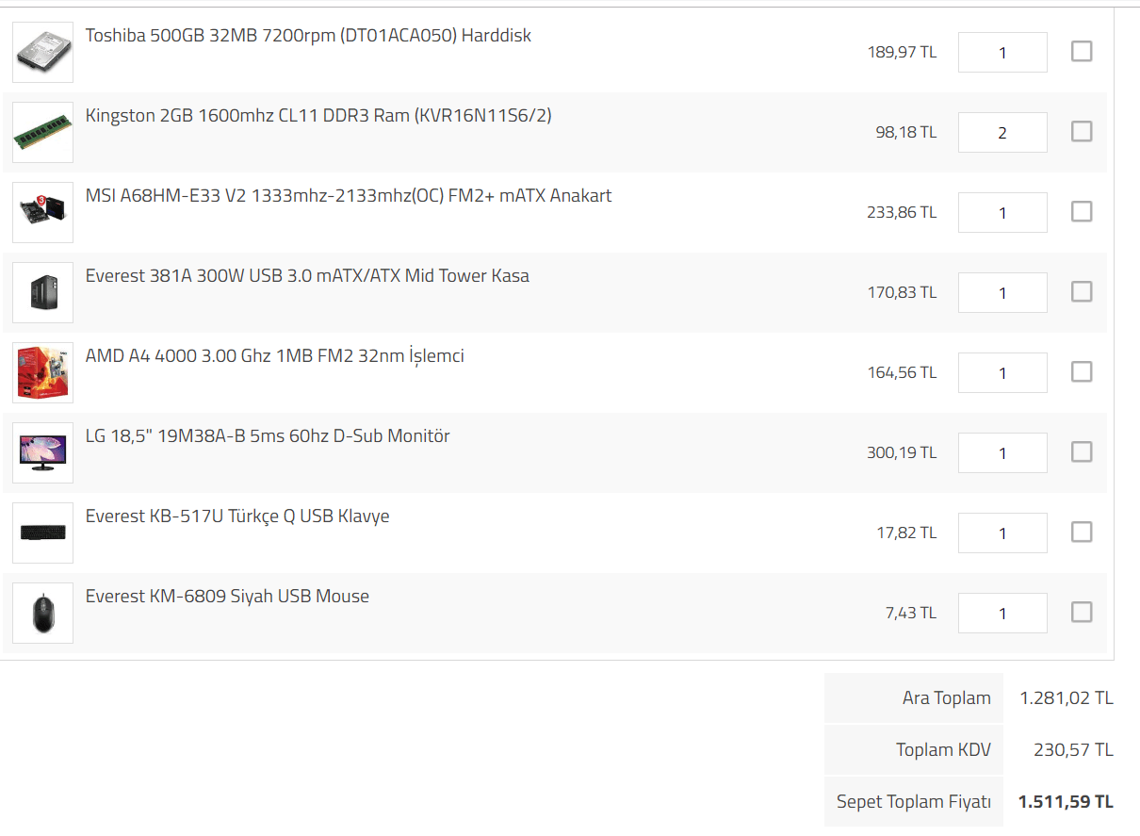This screenshot has height=836, width=1140.
Task: Check the Everest mouse row checkbox
Action: coord(1082,613)
